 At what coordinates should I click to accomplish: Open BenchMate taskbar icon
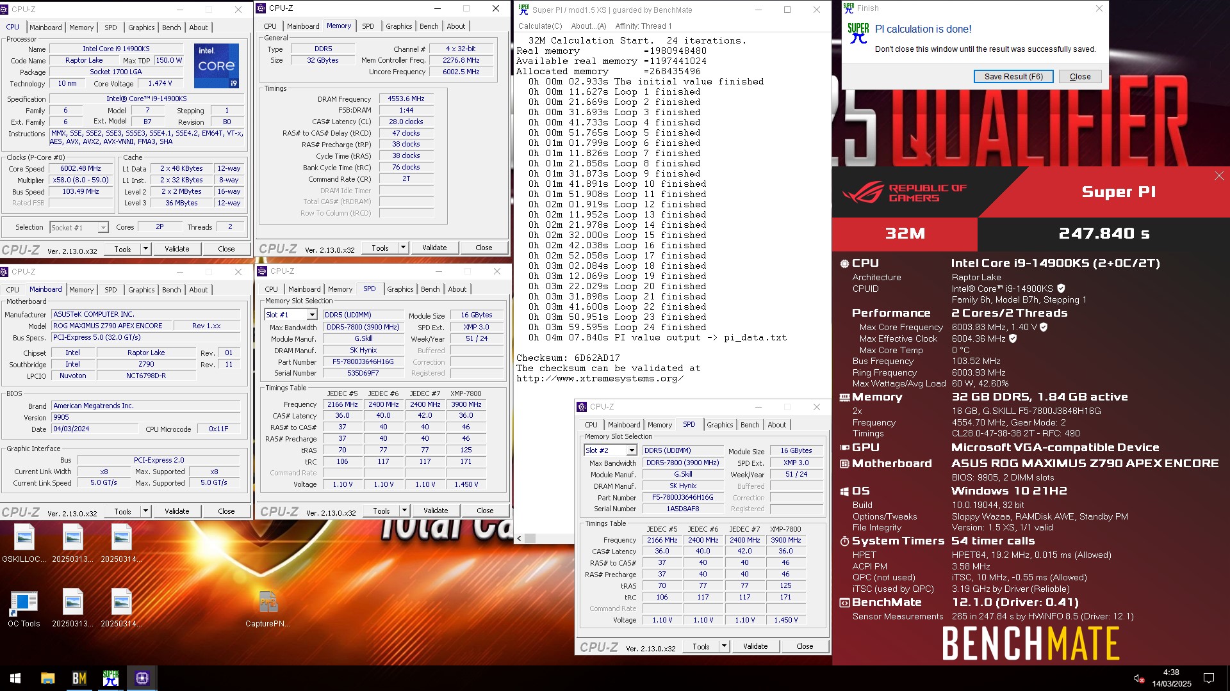coord(79,678)
